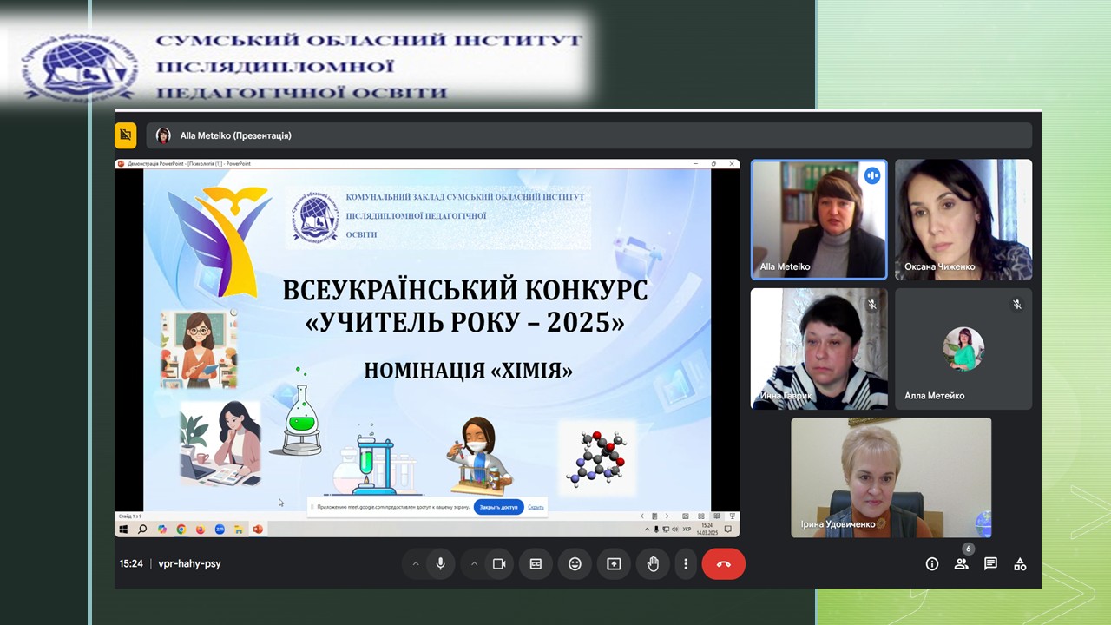Click the present screen icon
The width and height of the screenshot is (1111, 625).
tap(614, 564)
